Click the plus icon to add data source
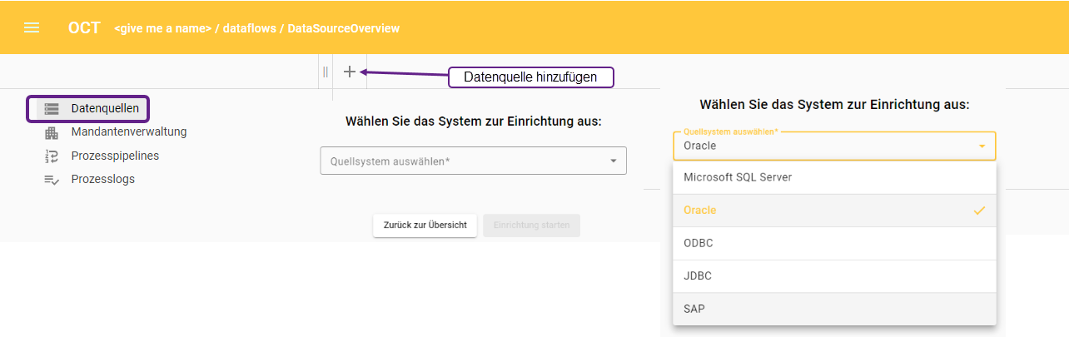The image size is (1069, 337). (x=350, y=72)
